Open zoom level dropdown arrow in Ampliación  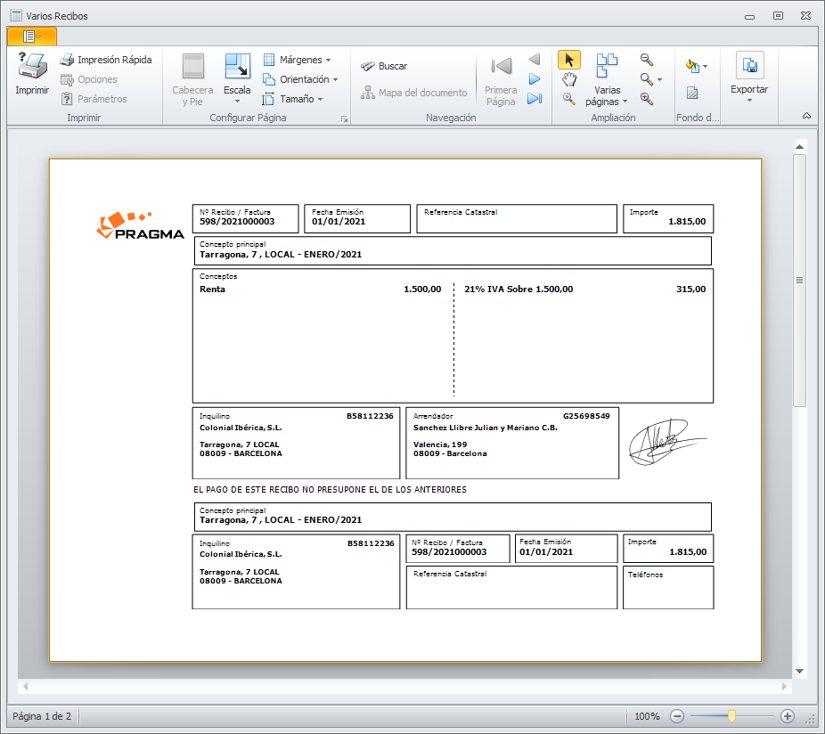[x=660, y=80]
